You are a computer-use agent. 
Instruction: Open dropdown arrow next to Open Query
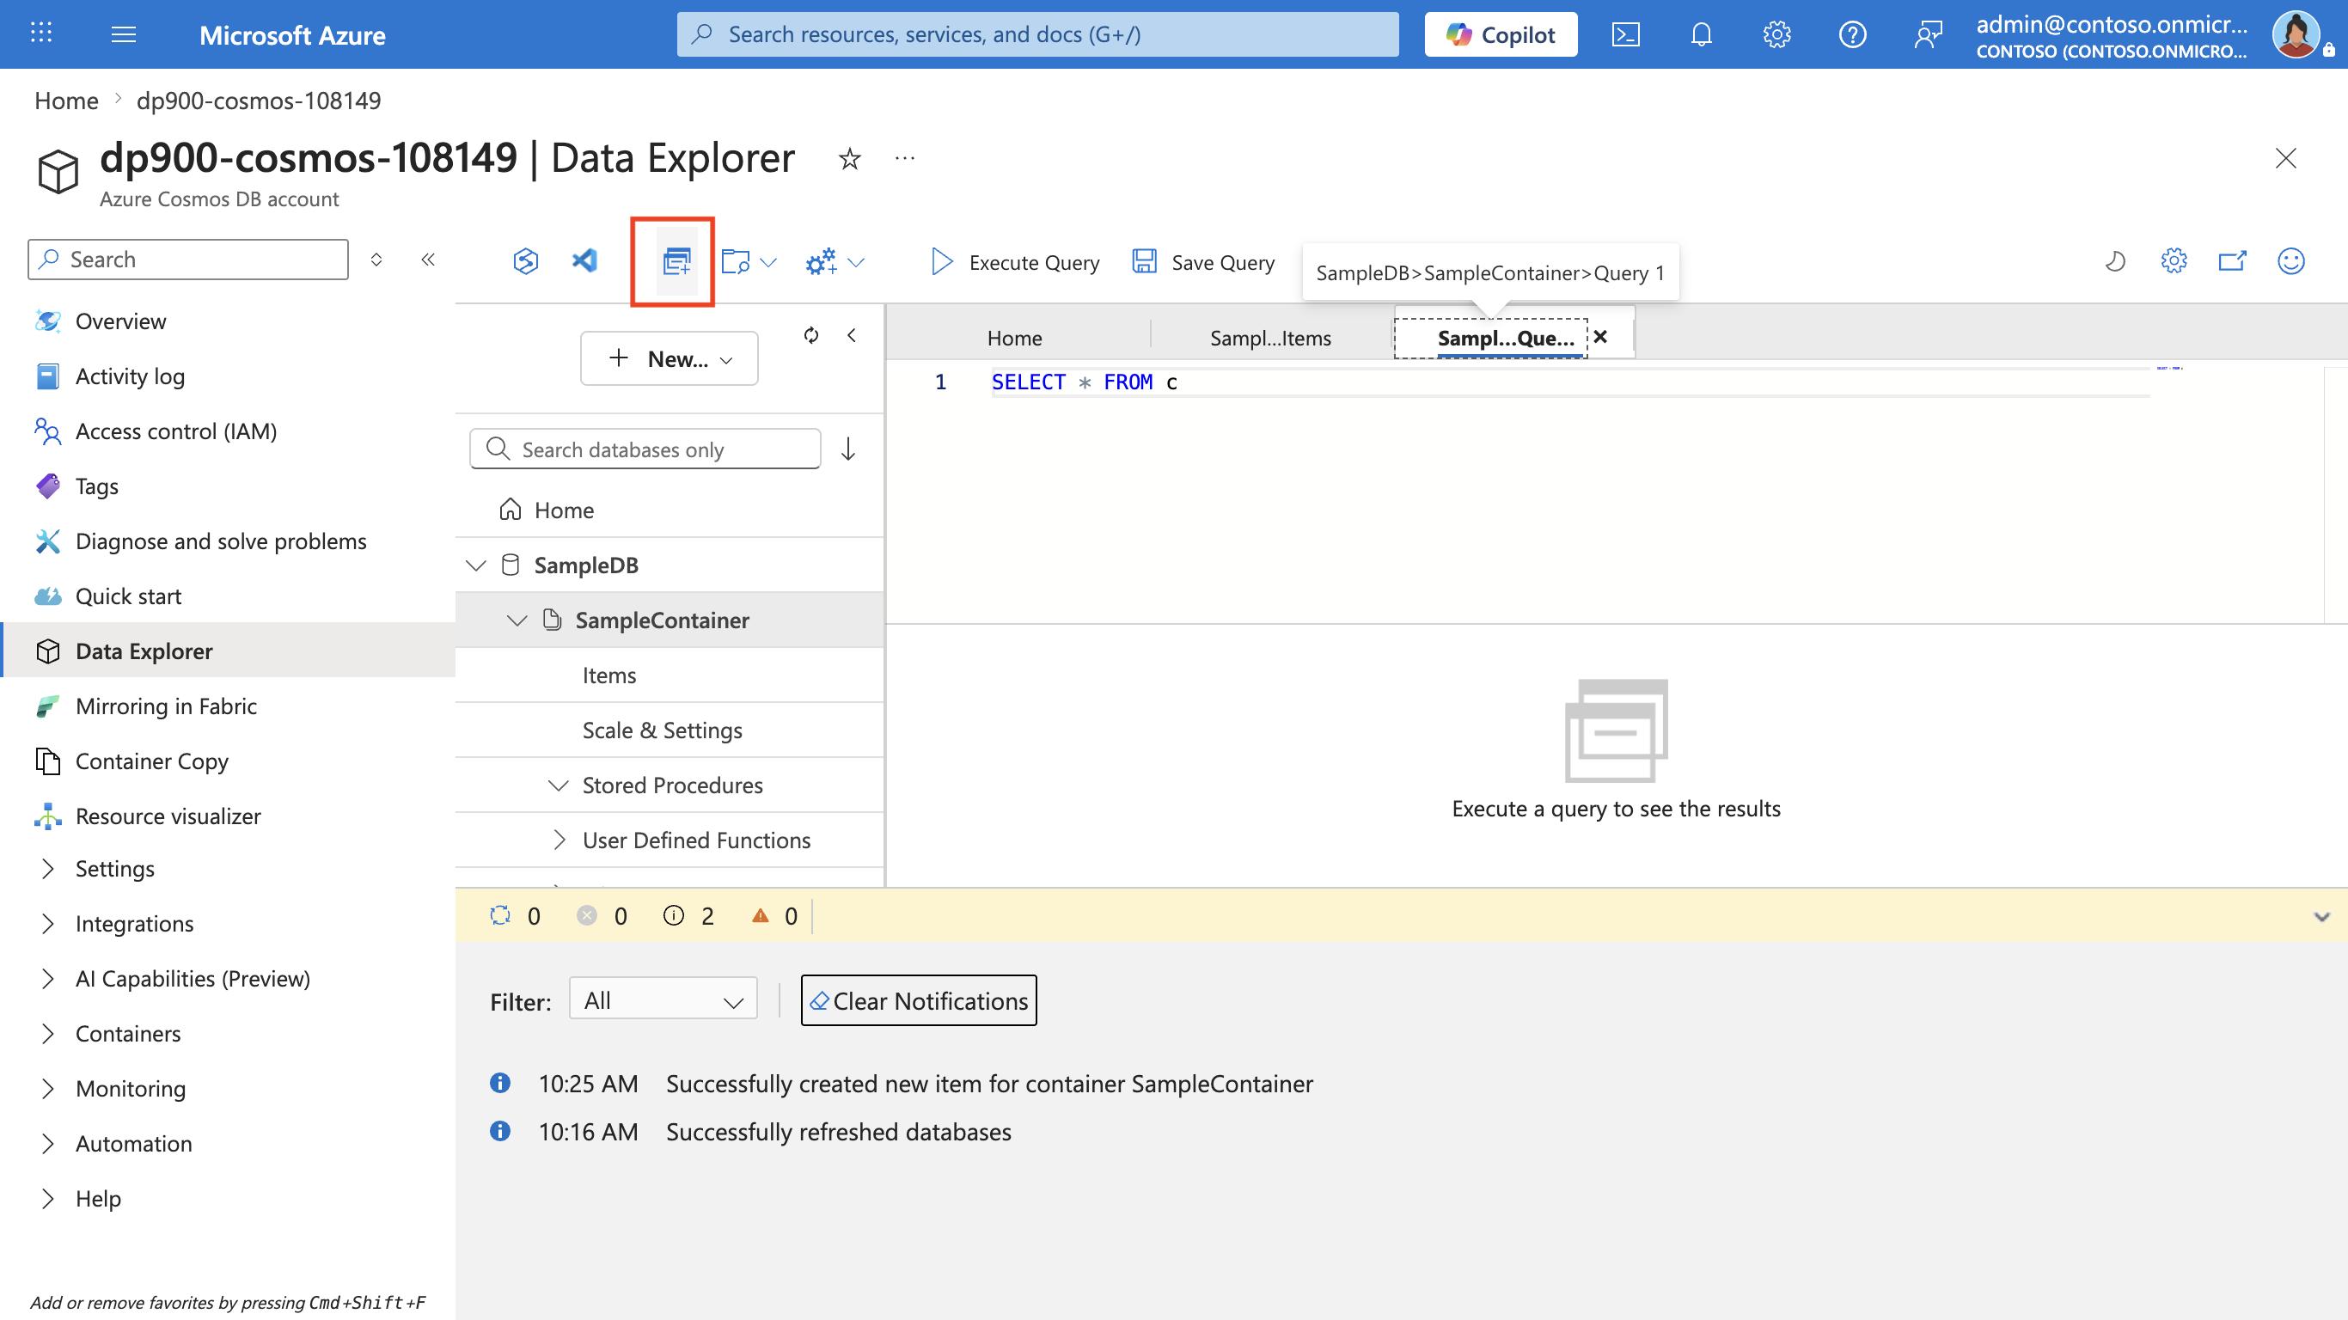(x=768, y=264)
